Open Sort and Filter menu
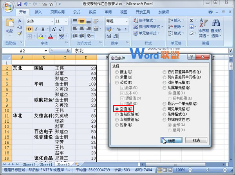The height and width of the screenshot is (175, 235). tap(203, 28)
